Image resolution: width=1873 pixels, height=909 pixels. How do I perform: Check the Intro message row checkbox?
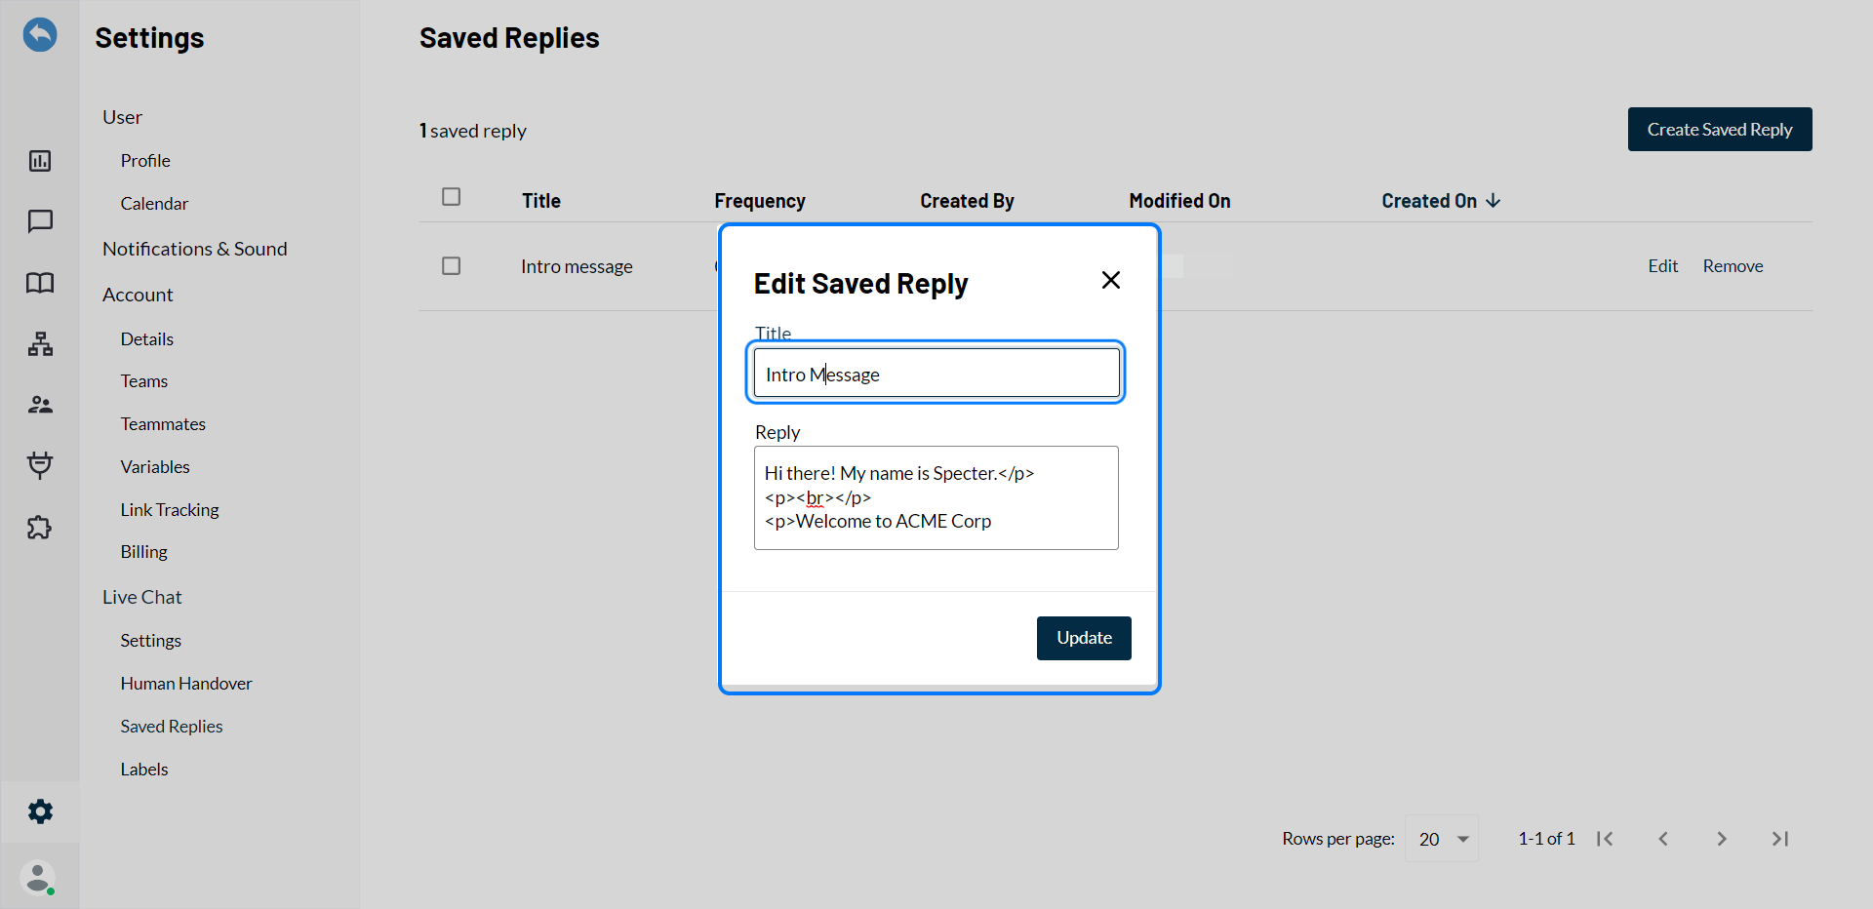[451, 266]
